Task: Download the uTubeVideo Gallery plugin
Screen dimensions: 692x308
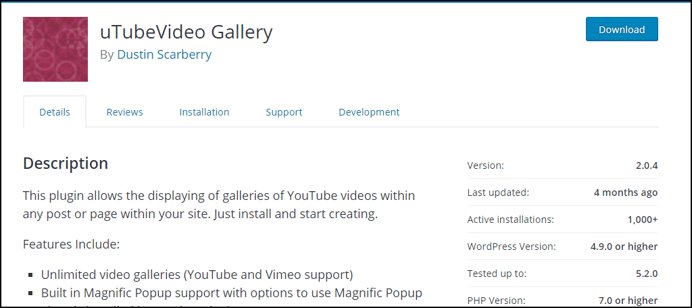Action: pos(622,29)
